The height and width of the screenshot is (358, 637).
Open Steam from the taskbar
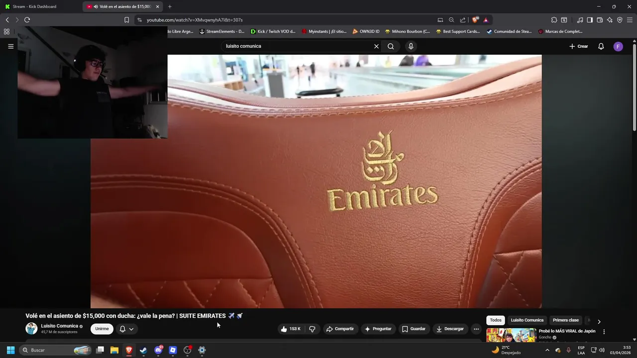pos(143,350)
